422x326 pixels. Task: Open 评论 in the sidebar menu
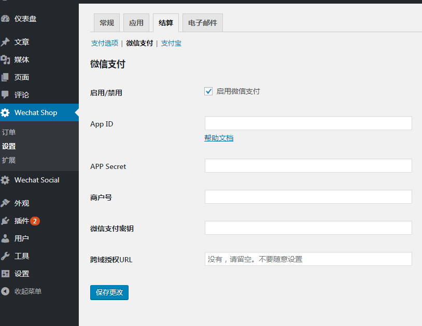tap(22, 95)
